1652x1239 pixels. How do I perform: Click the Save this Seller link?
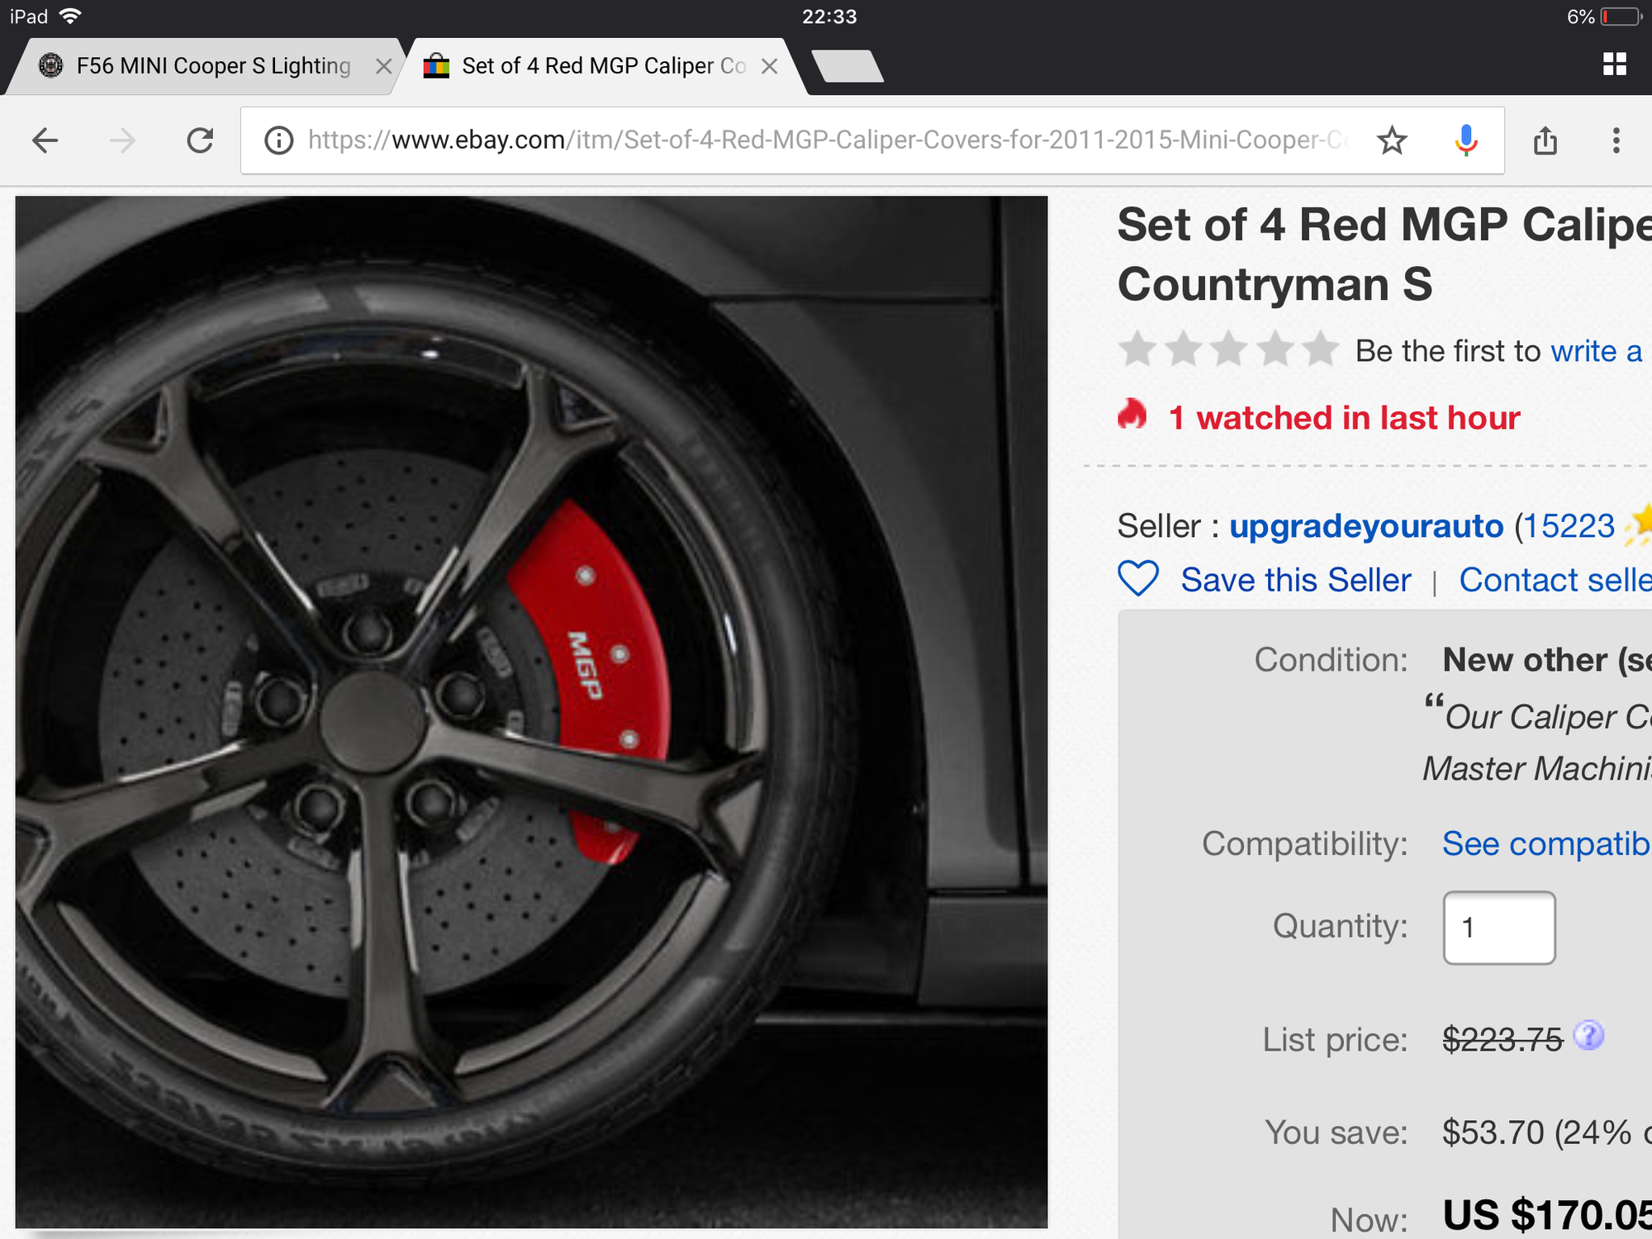[x=1296, y=580]
